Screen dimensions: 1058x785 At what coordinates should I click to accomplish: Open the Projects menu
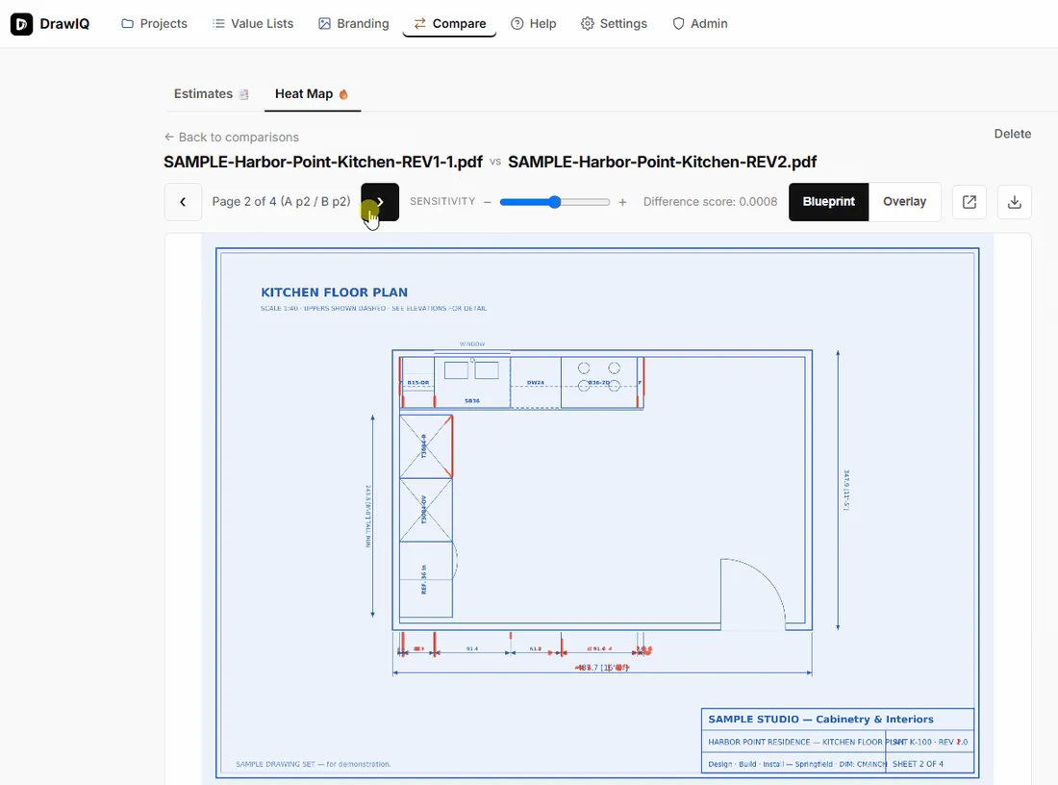coord(154,24)
